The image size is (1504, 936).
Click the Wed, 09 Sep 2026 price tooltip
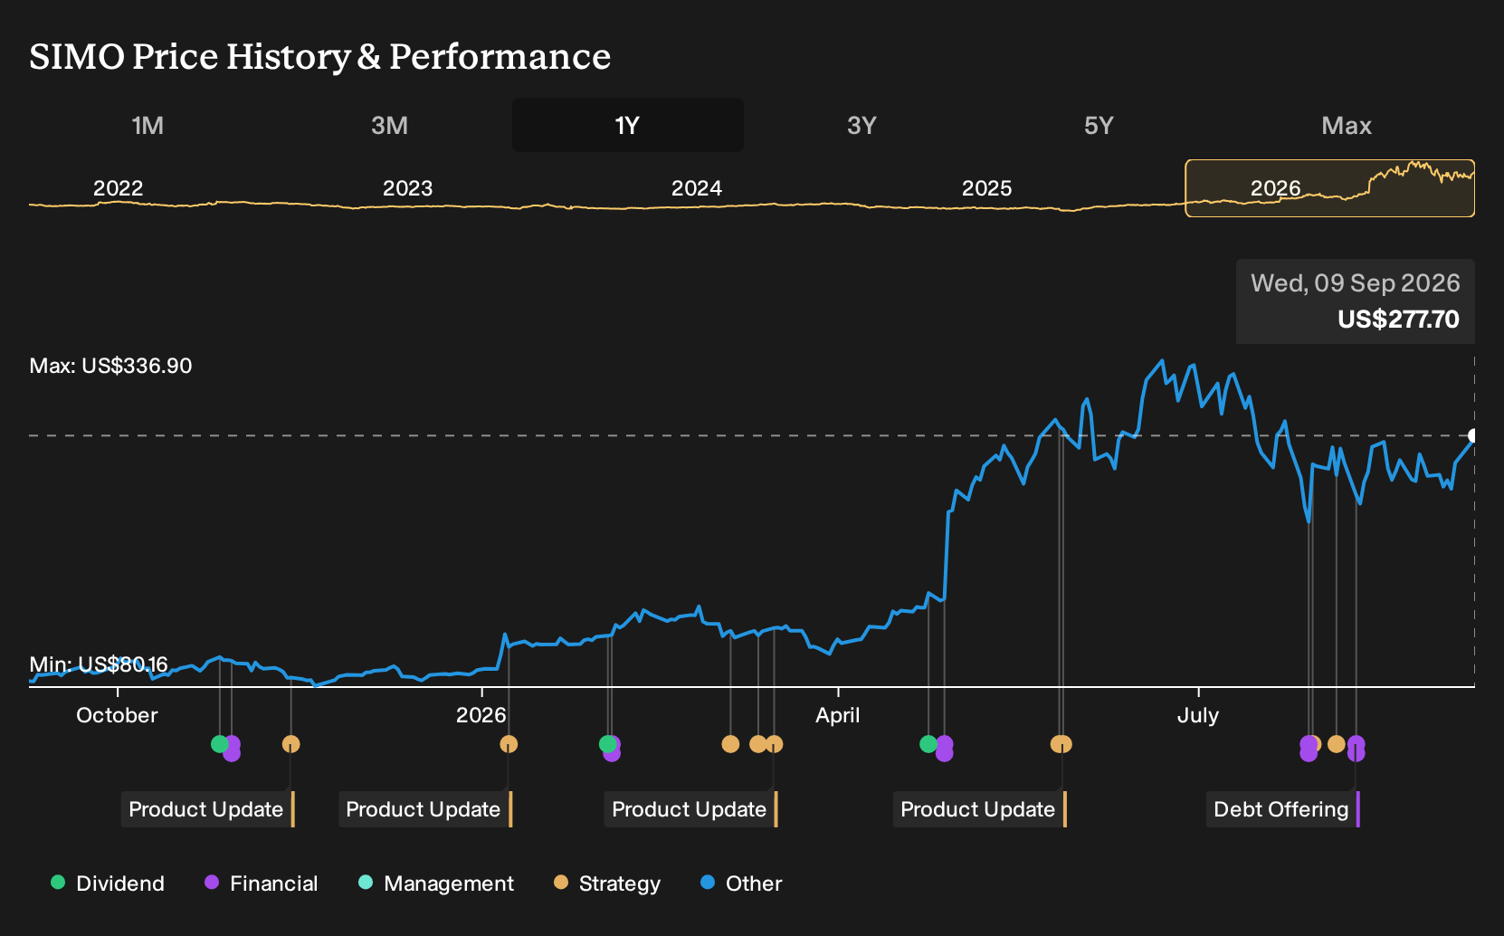1355,301
